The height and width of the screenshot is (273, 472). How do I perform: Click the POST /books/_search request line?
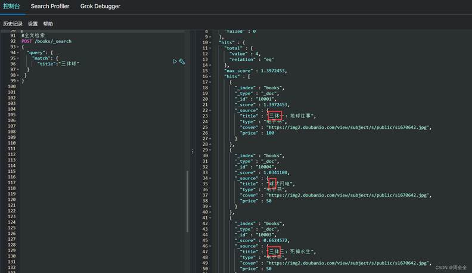(x=46, y=41)
